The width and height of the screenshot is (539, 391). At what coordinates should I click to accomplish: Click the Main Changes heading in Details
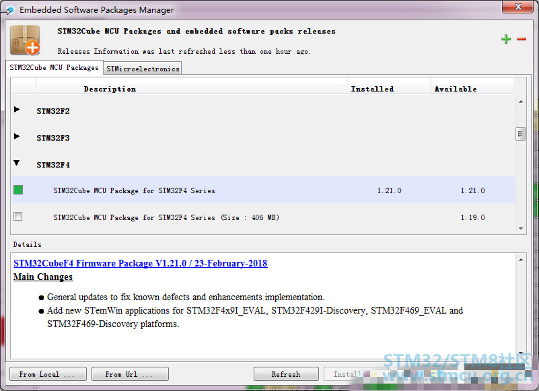(43, 277)
